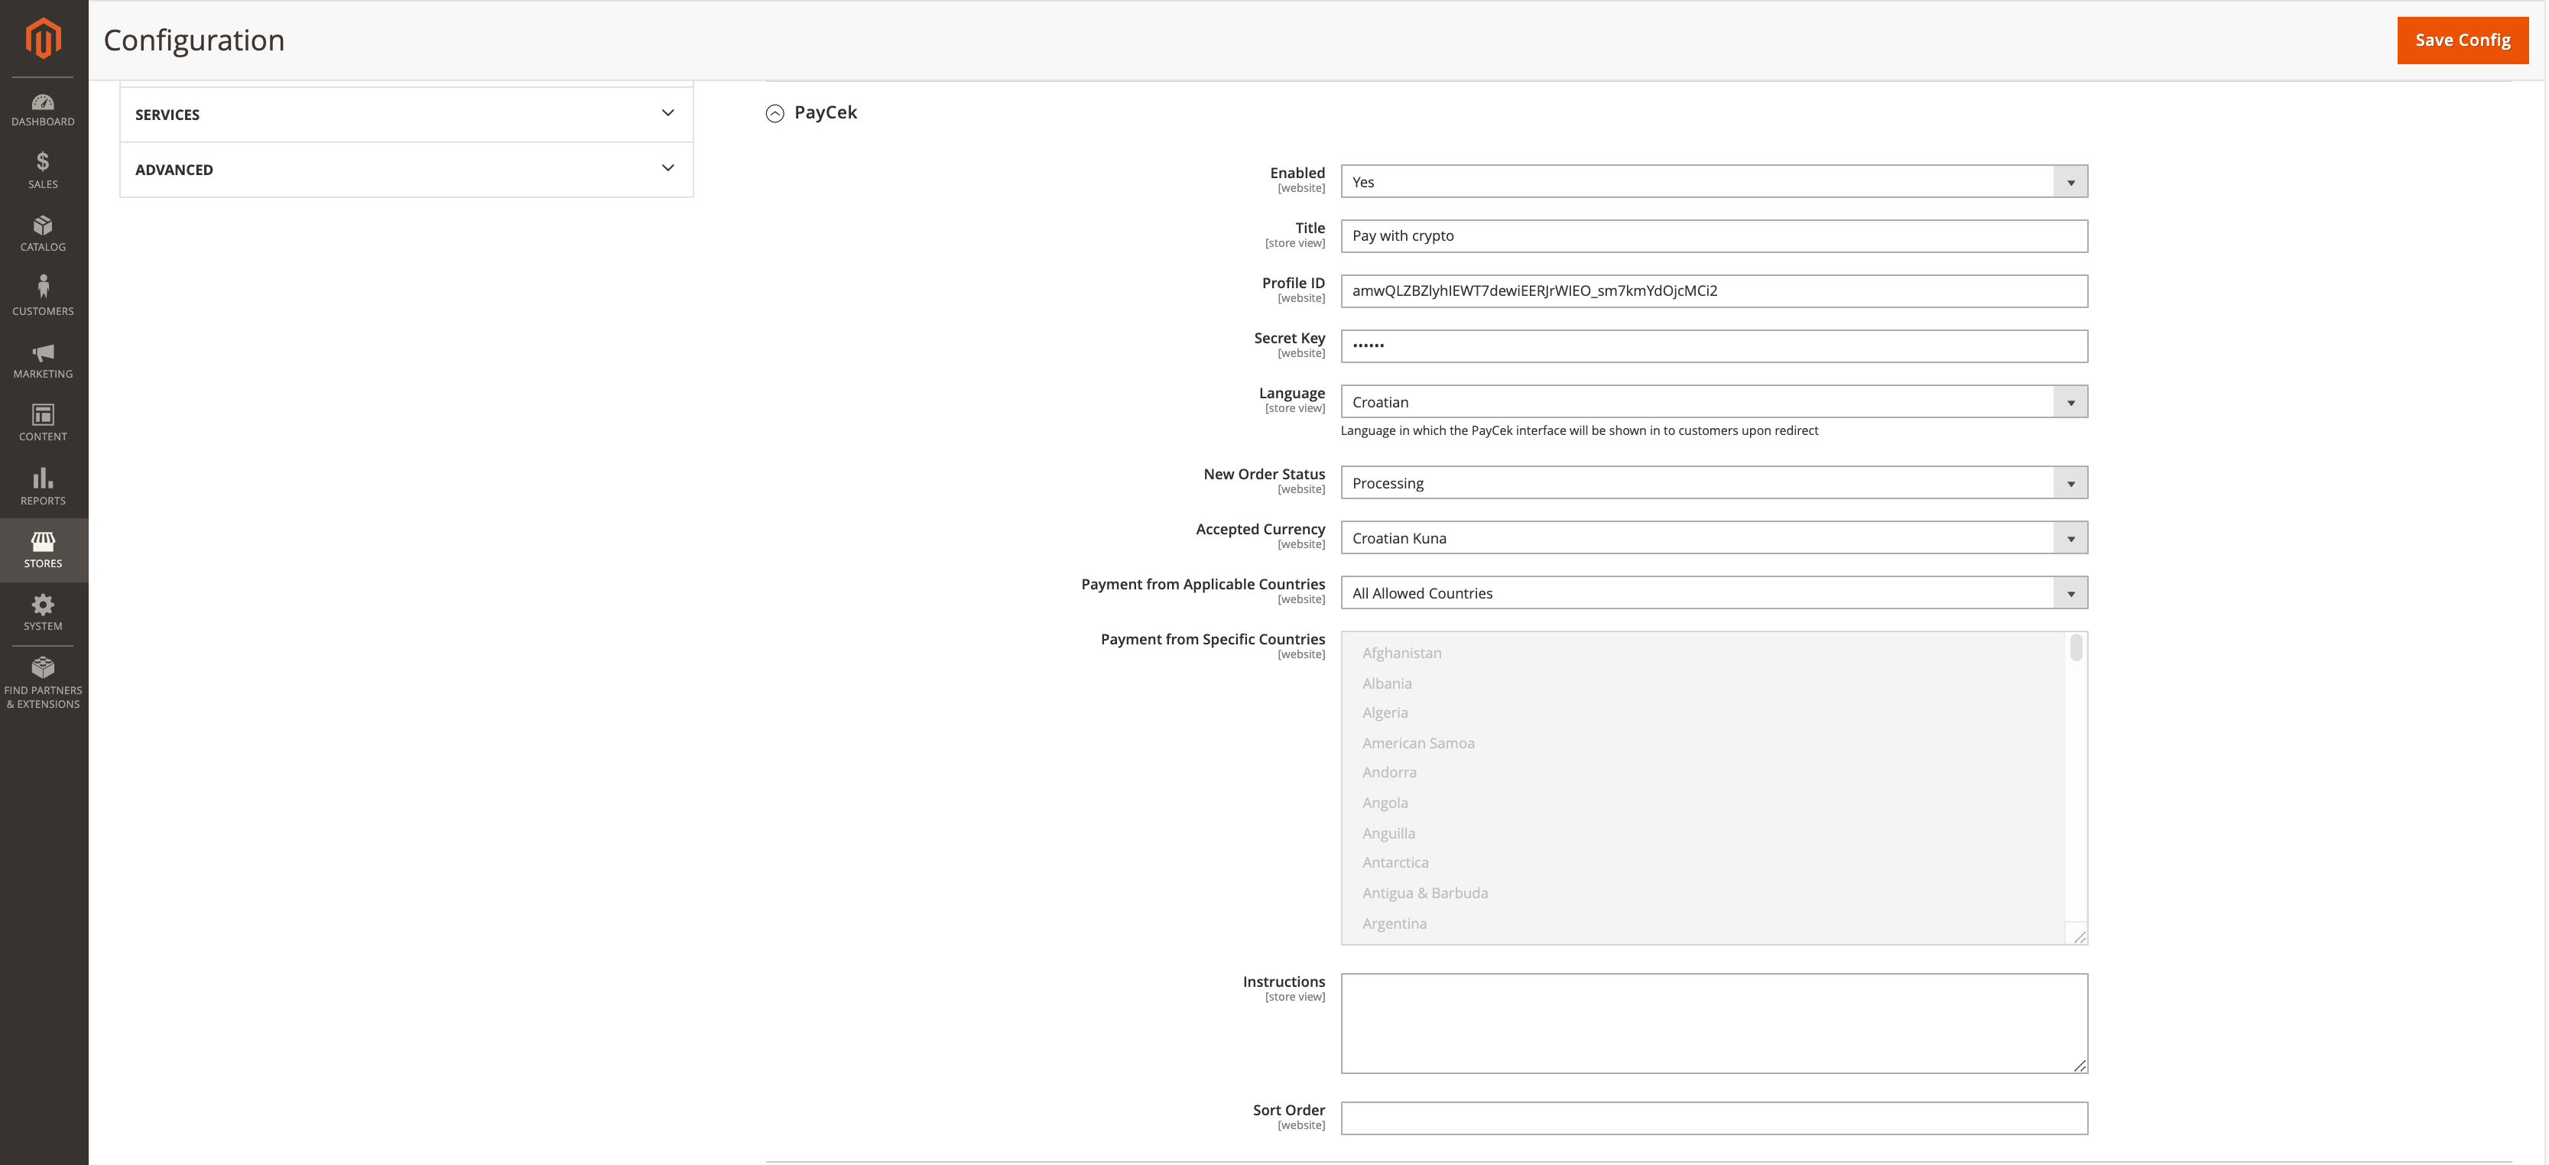
Task: Click the Save Config button
Action: tap(2462, 41)
